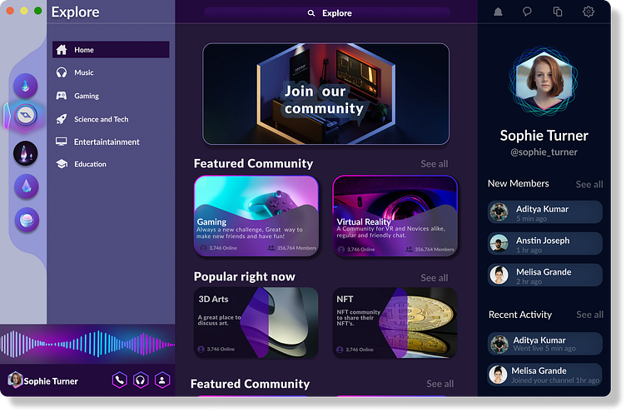Viewport: 626px width, 412px height.
Task: Open the Virtual Reality community card
Action: tap(395, 216)
